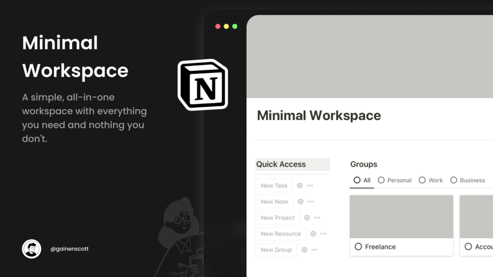Image resolution: width=493 pixels, height=277 pixels.
Task: Open the gear settings beside New Group
Action: pos(304,250)
